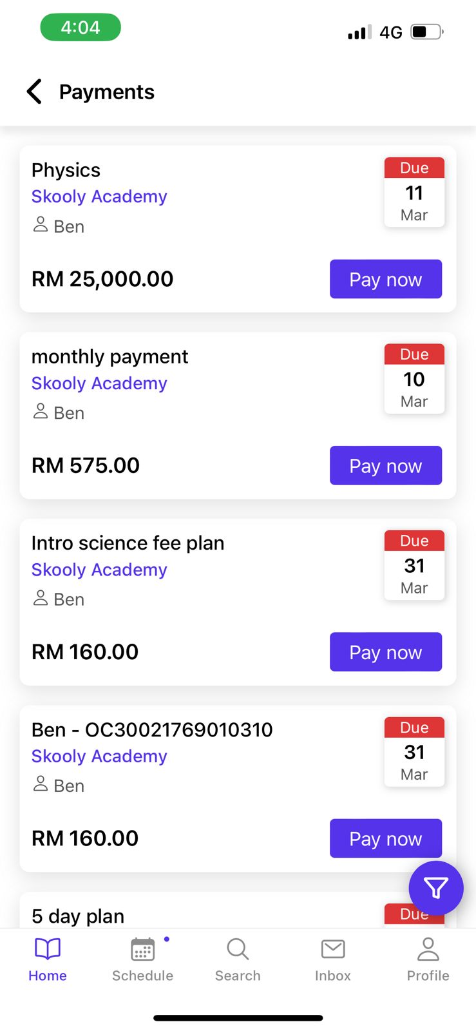Select the Search magnifier icon

pyautogui.click(x=238, y=949)
